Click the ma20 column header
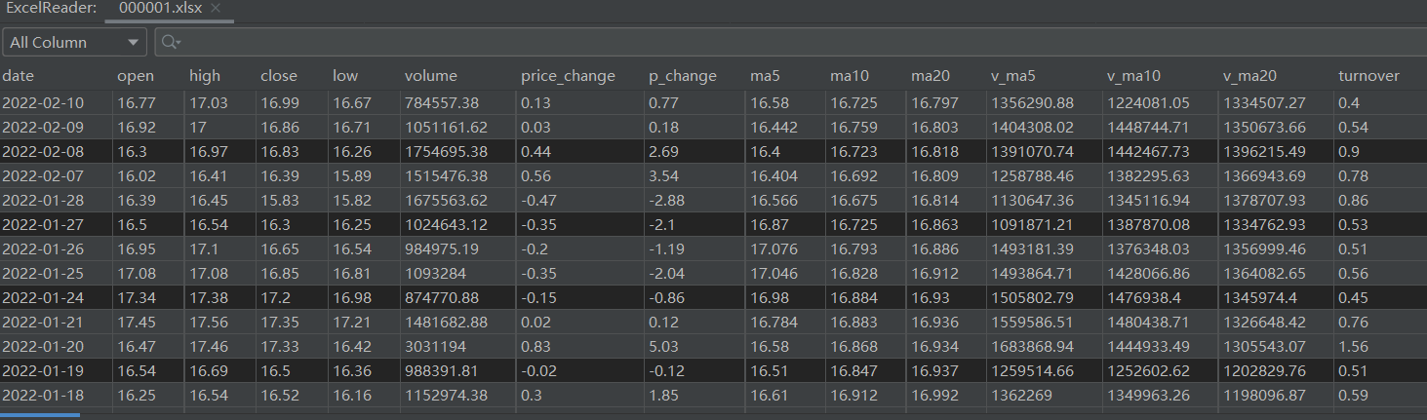The width and height of the screenshot is (1427, 420). pos(933,75)
